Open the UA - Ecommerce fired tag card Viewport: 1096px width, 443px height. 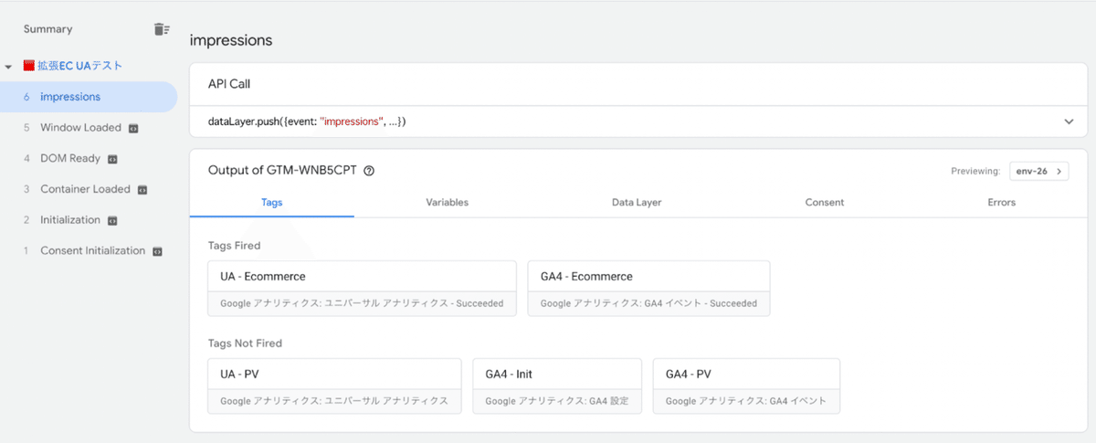coord(362,289)
